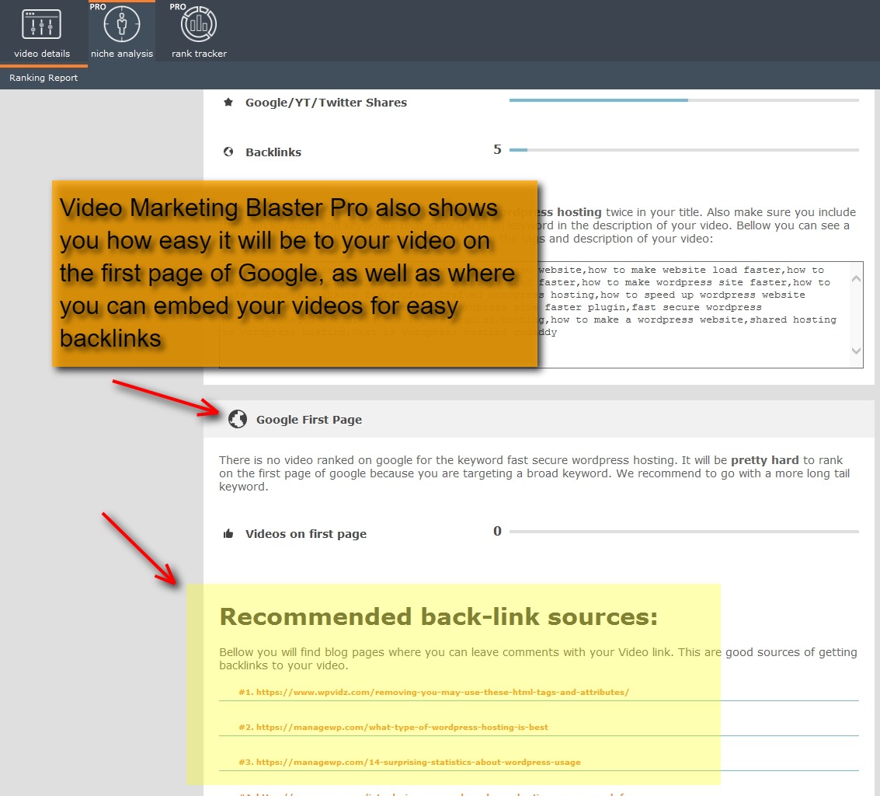
Task: Open the rank tracker PRO icon
Action: point(199,24)
